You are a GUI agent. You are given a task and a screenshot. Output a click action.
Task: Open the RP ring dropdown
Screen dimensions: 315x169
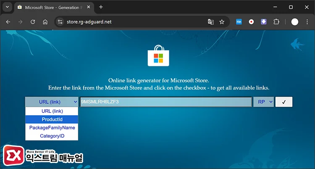[264, 102]
